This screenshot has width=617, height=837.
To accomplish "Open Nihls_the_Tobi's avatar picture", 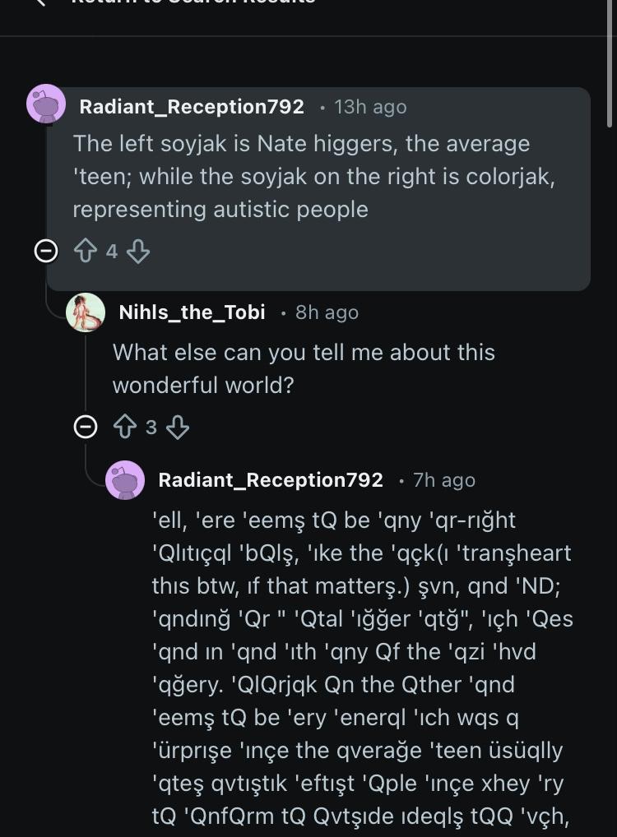I will (86, 312).
